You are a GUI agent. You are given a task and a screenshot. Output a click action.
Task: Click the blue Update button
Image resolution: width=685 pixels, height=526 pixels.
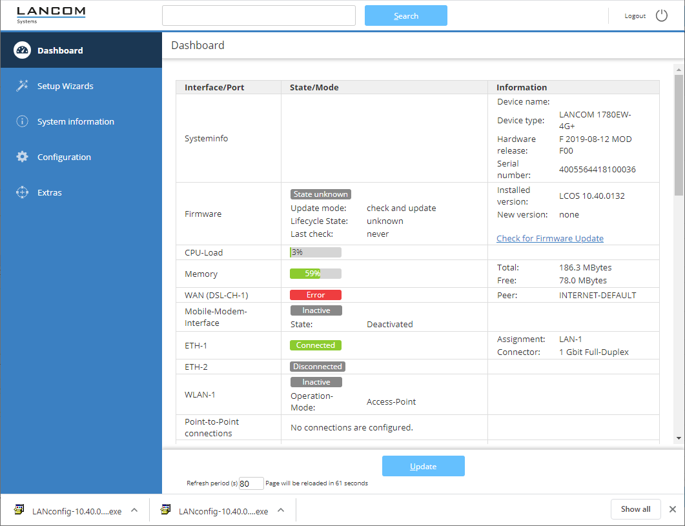tap(423, 466)
